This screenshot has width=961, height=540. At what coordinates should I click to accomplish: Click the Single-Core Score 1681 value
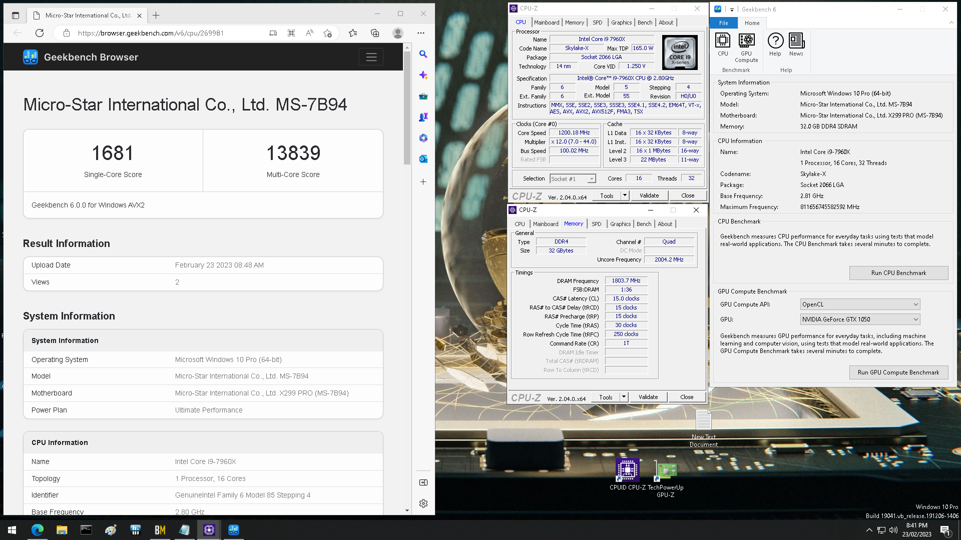click(x=113, y=153)
